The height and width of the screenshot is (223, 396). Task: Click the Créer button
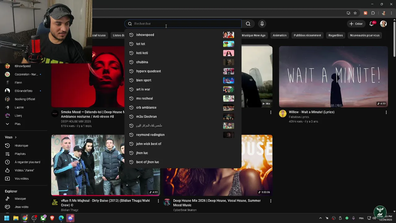coord(356,24)
